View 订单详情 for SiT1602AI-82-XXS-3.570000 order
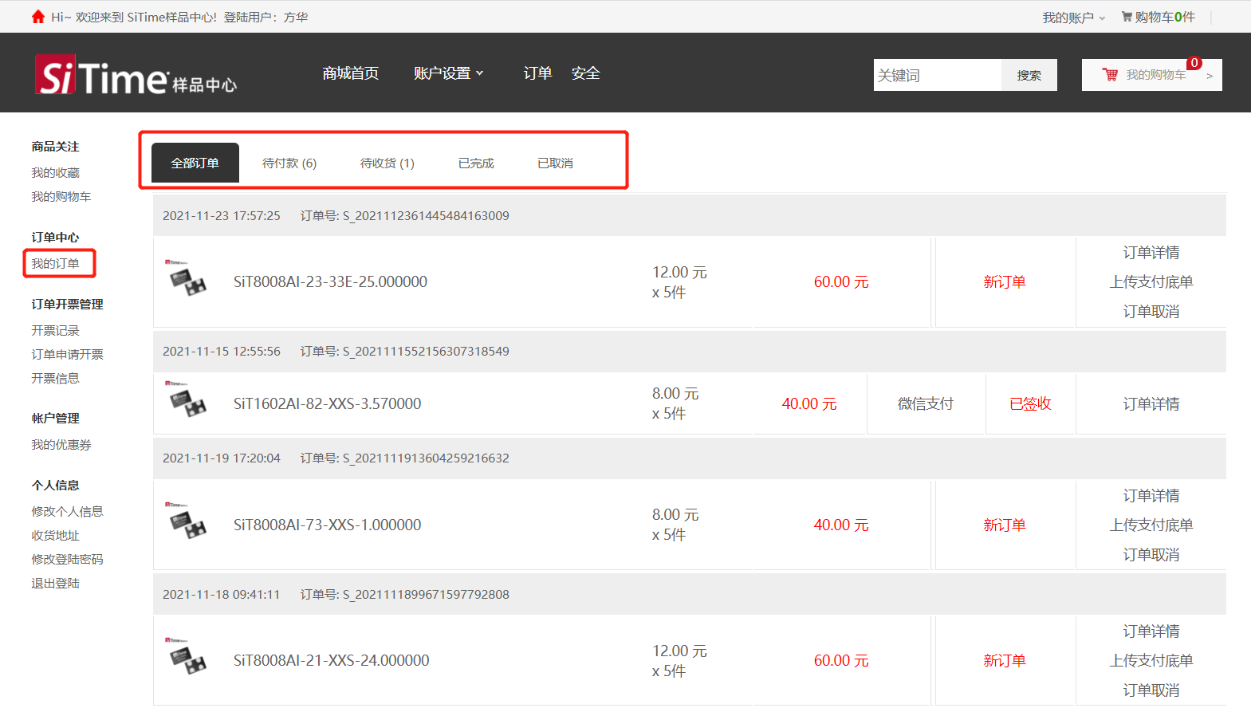 [x=1151, y=404]
